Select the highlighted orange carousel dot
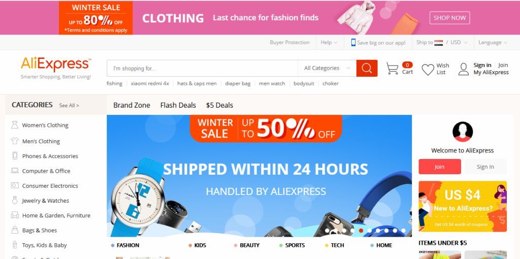This screenshot has height=259, width=520. pos(361,231)
